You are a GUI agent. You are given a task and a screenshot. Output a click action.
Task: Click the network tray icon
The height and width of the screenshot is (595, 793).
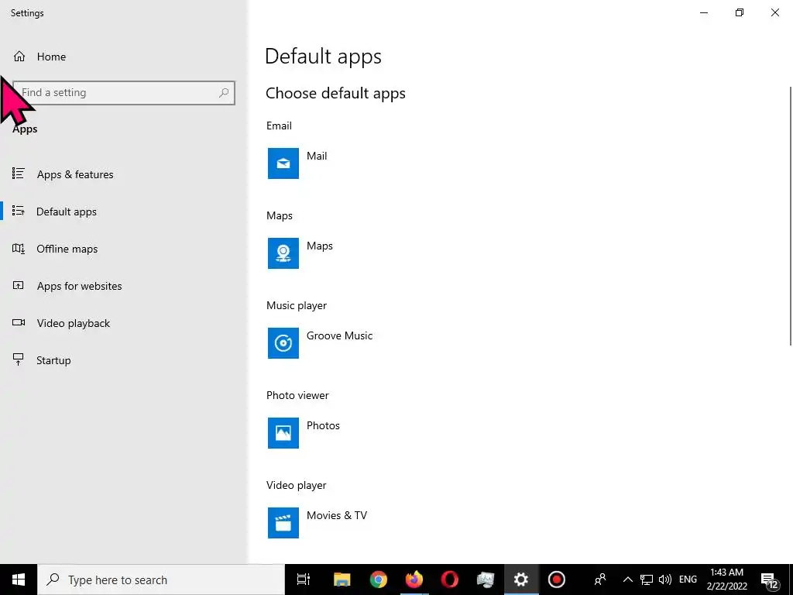pyautogui.click(x=647, y=580)
